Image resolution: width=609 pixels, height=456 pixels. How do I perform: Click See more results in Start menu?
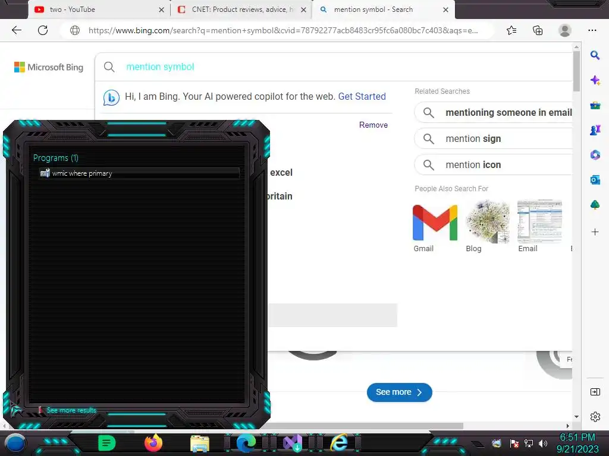(71, 410)
